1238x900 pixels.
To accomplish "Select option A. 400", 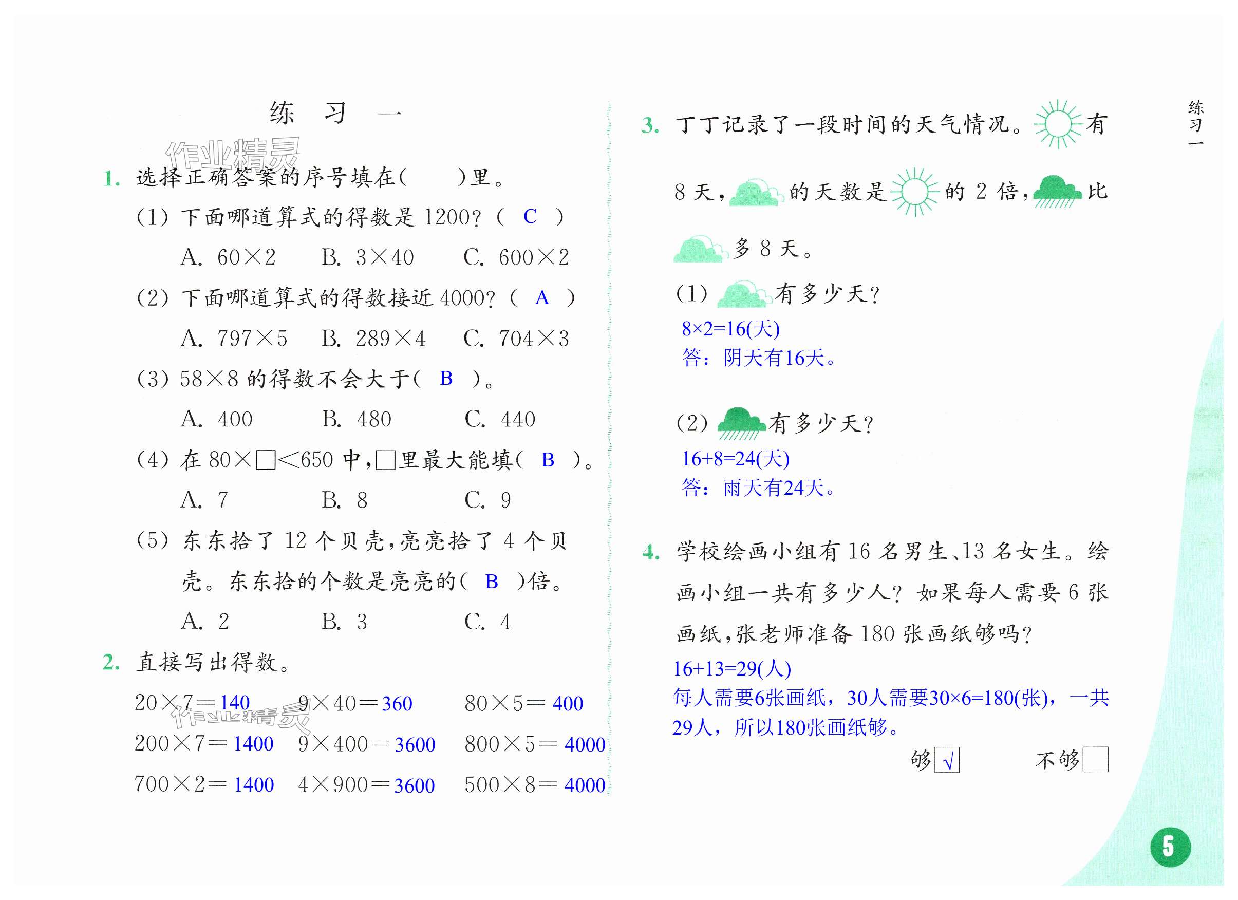I will click(x=217, y=420).
